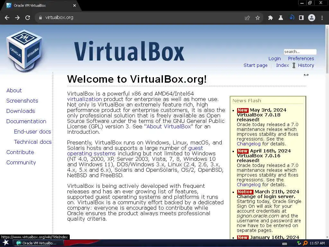
Task: Click the 11:57 AM clock
Action: click(x=317, y=243)
